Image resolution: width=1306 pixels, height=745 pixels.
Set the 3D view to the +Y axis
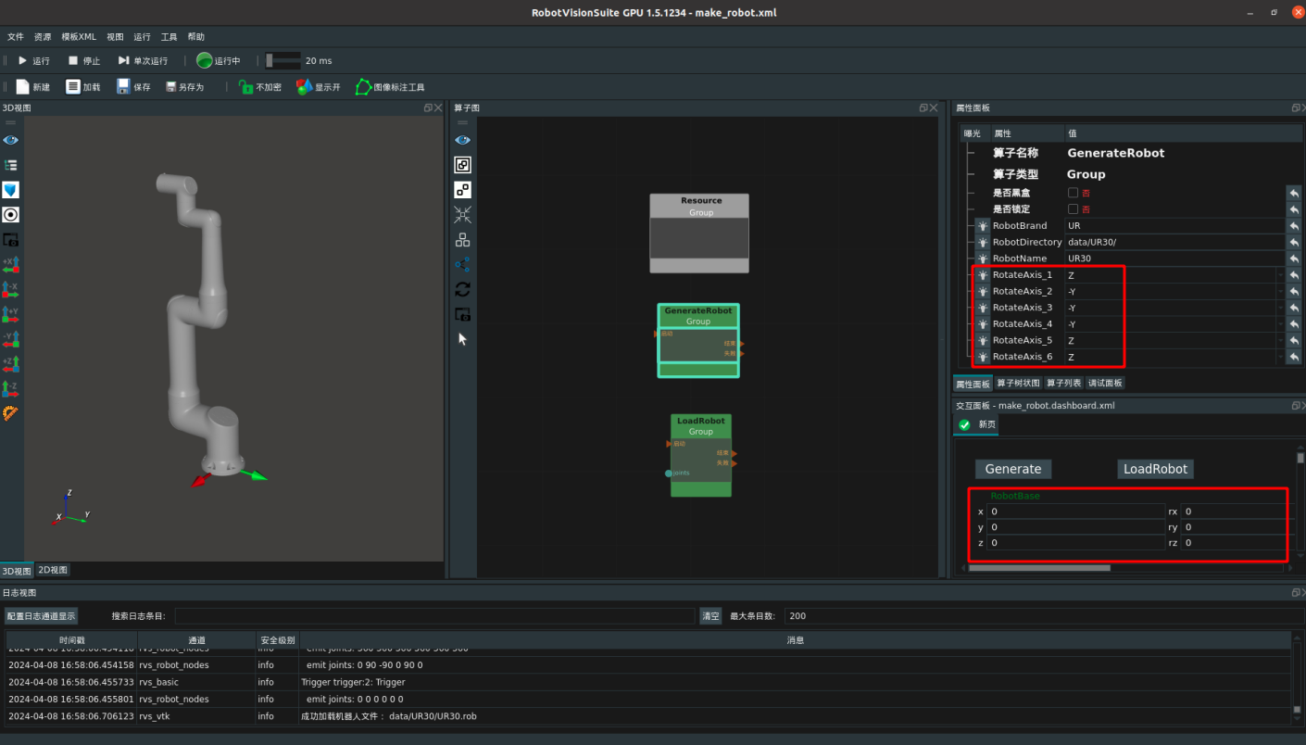point(11,315)
